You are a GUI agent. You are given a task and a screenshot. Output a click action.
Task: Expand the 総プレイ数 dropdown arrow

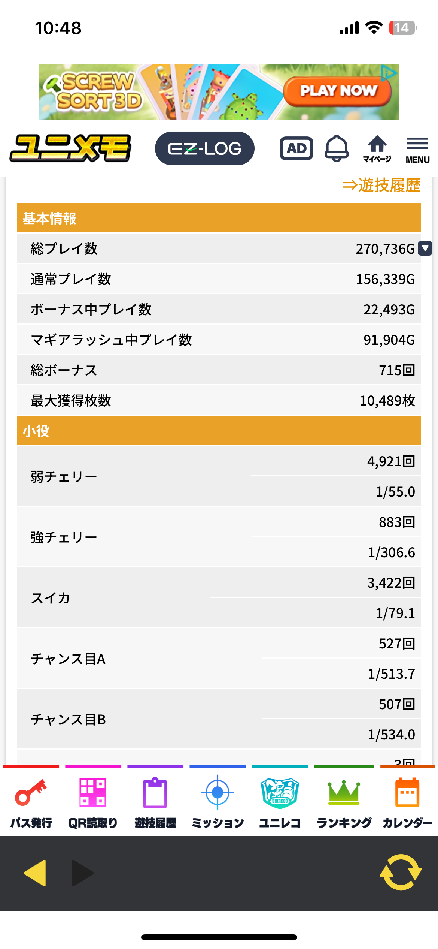pos(425,248)
